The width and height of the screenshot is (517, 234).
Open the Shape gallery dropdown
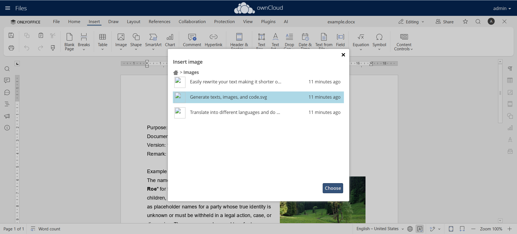(136, 42)
